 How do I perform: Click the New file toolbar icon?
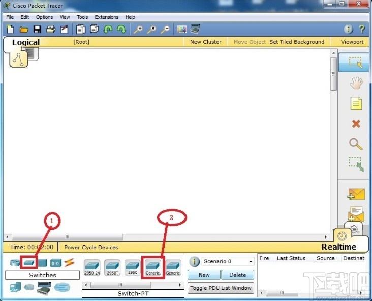(11, 29)
